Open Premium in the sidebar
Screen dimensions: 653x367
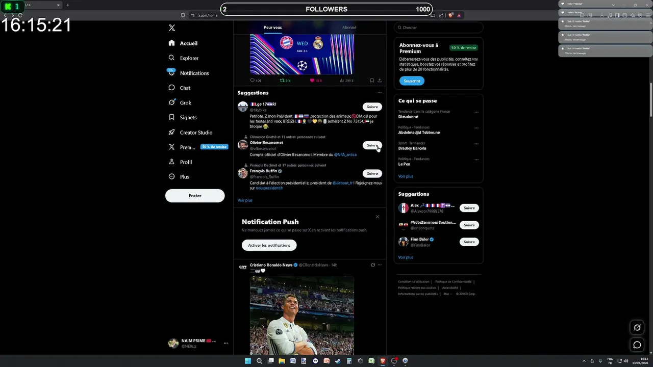[197, 147]
